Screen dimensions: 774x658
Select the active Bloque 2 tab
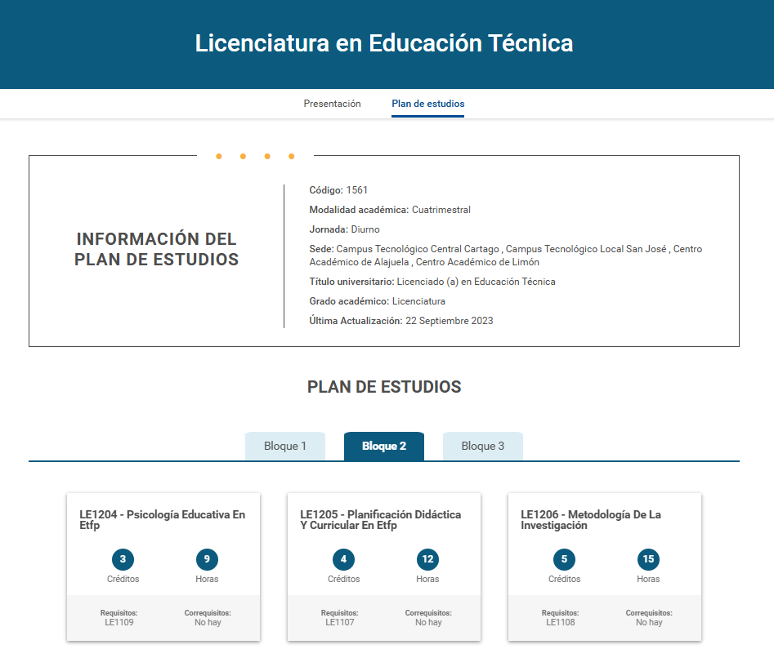click(x=384, y=447)
